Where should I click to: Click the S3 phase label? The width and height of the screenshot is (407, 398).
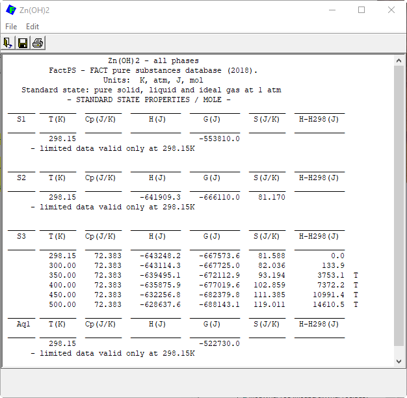pos(21,236)
